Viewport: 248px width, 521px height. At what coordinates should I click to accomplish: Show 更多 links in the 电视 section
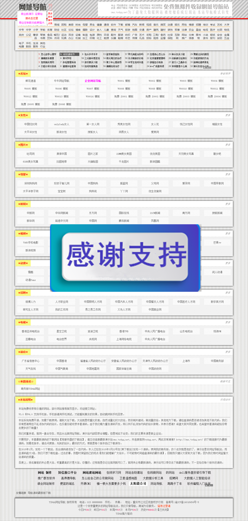coord(228,323)
